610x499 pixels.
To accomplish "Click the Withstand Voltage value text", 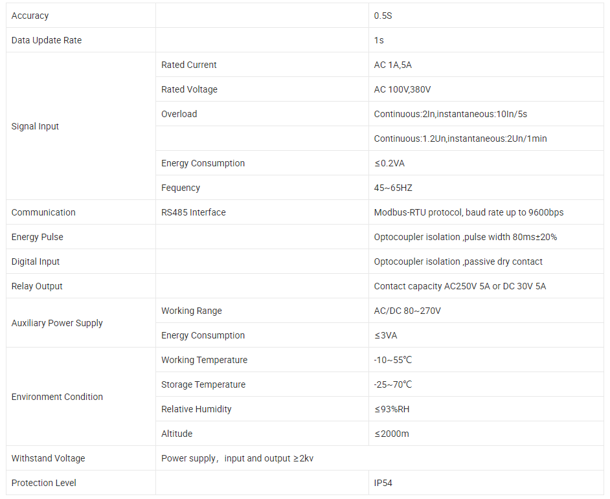I will pos(237,458).
